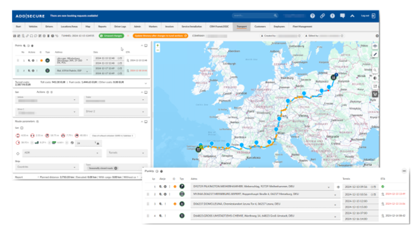419x236 pixels.
Task: Collapse the Points panel
Action: (x=142, y=46)
